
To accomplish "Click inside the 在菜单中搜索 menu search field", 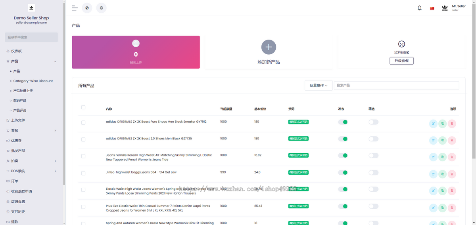I will (31, 37).
